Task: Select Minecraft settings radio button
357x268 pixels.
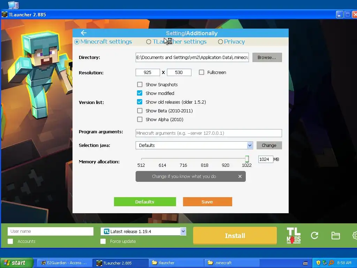Action: (77, 42)
